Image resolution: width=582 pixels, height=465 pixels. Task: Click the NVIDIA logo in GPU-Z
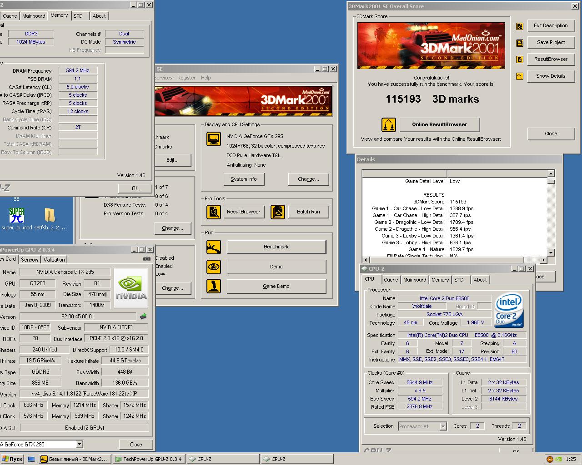pyautogui.click(x=131, y=289)
